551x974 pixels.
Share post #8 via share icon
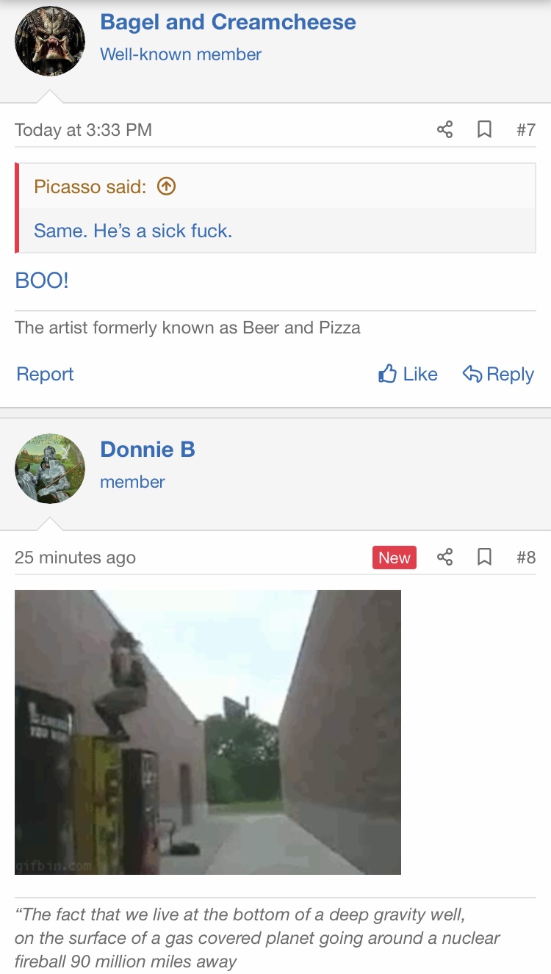[444, 558]
